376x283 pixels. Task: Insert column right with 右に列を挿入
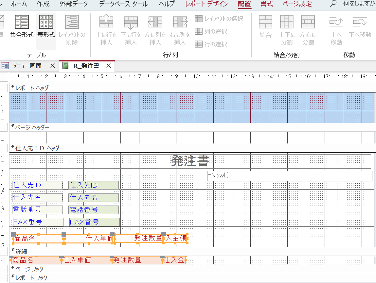180,30
